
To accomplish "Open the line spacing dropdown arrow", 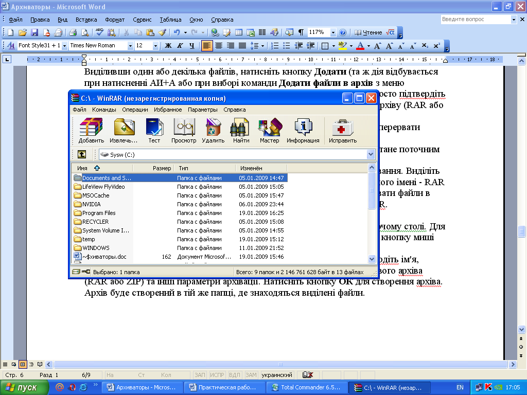I will [262, 46].
